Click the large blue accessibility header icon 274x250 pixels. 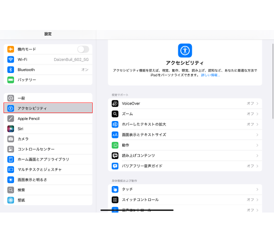click(x=185, y=50)
